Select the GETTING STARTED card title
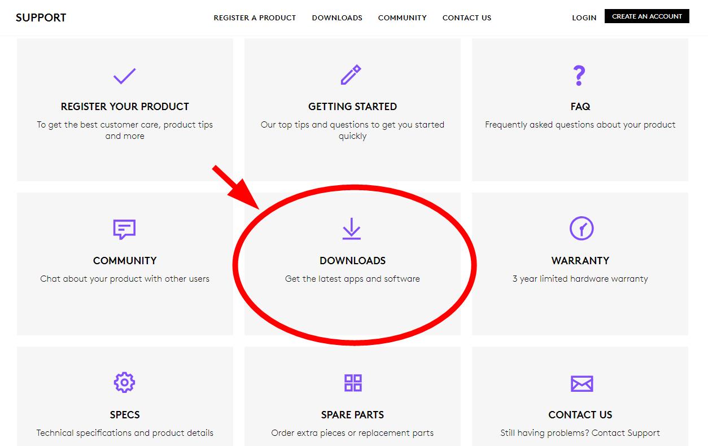The image size is (708, 446). pyautogui.click(x=352, y=107)
